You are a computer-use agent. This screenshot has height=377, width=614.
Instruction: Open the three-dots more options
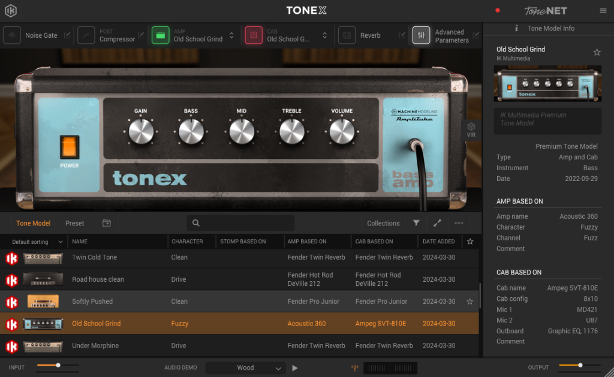coord(459,223)
